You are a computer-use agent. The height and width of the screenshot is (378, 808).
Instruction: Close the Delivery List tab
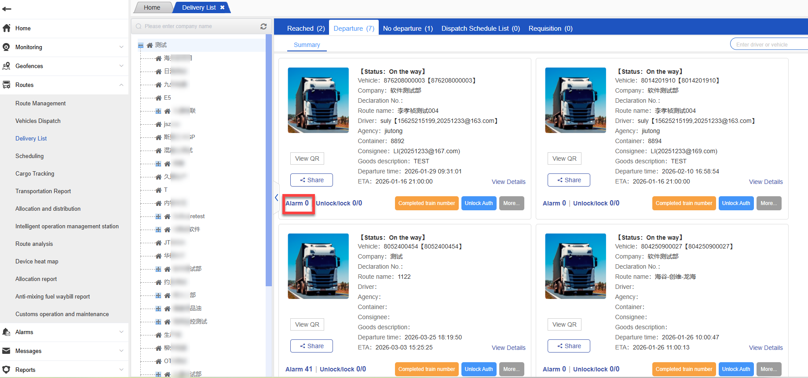[223, 7]
